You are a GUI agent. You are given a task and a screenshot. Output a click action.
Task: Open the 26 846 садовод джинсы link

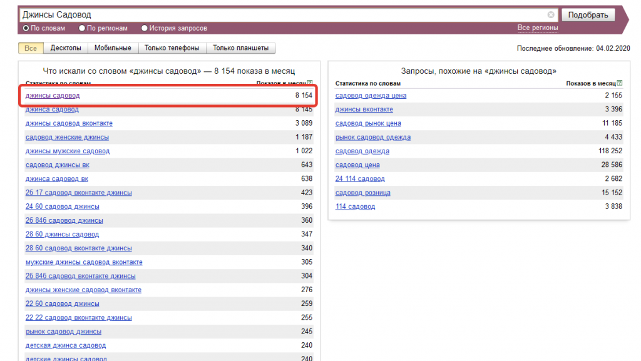point(64,220)
